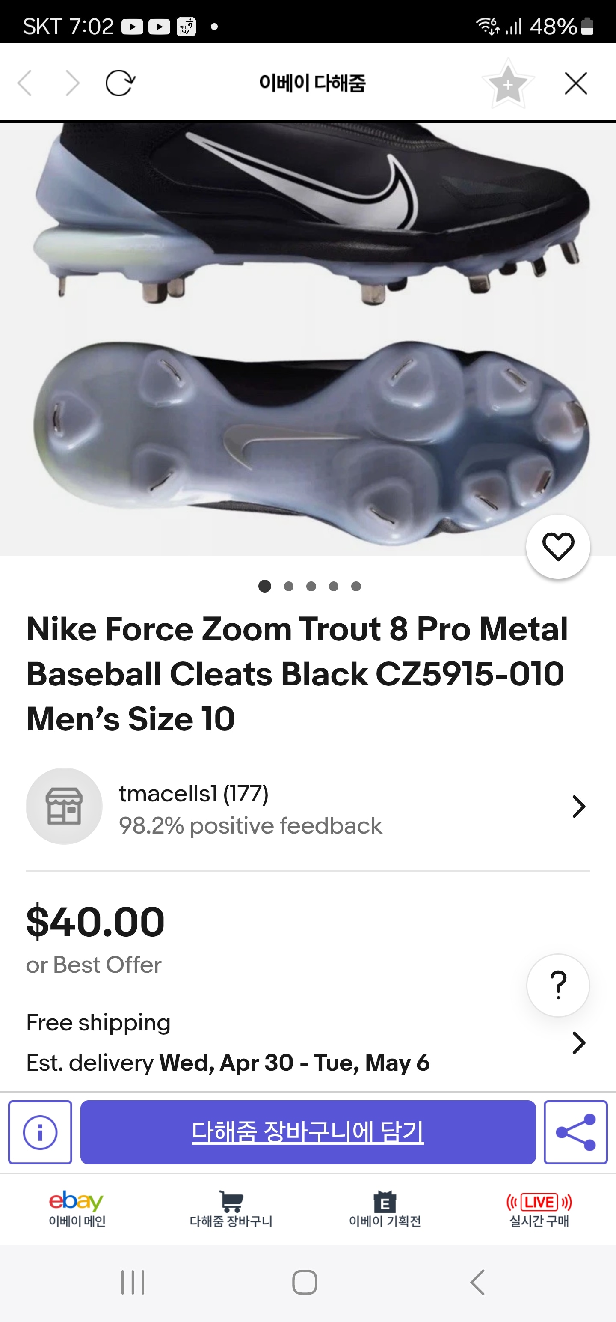
Task: Expand seller tmacells1 details chevron
Action: click(x=578, y=807)
